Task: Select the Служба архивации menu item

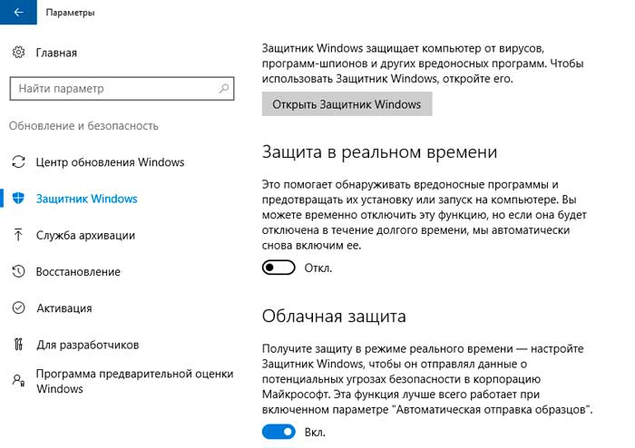Action: pyautogui.click(x=85, y=235)
